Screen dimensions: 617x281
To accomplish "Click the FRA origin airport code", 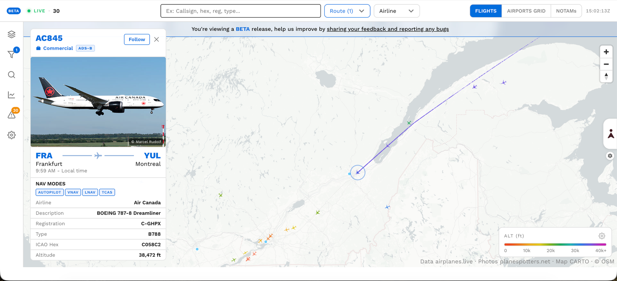I will tap(44, 155).
